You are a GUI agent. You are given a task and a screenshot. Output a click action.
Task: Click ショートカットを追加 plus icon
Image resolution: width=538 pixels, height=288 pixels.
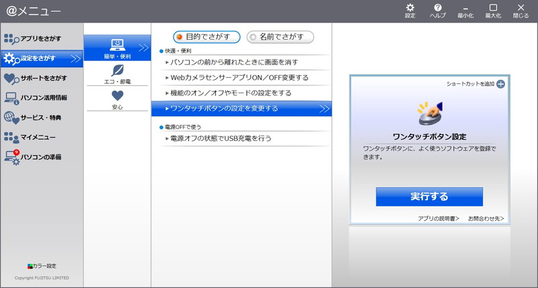click(500, 84)
